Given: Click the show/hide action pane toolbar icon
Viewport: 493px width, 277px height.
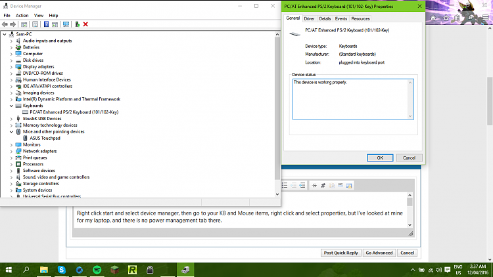Looking at the screenshot, I should coord(55,24).
